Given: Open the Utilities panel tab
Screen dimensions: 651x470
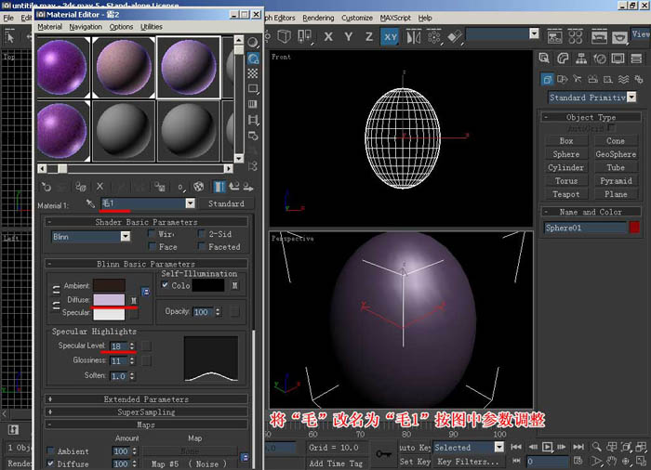Looking at the screenshot, I should click(636, 59).
